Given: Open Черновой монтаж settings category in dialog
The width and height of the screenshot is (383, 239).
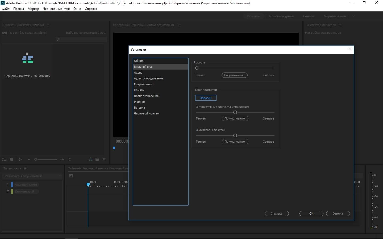Looking at the screenshot, I should coord(160,113).
